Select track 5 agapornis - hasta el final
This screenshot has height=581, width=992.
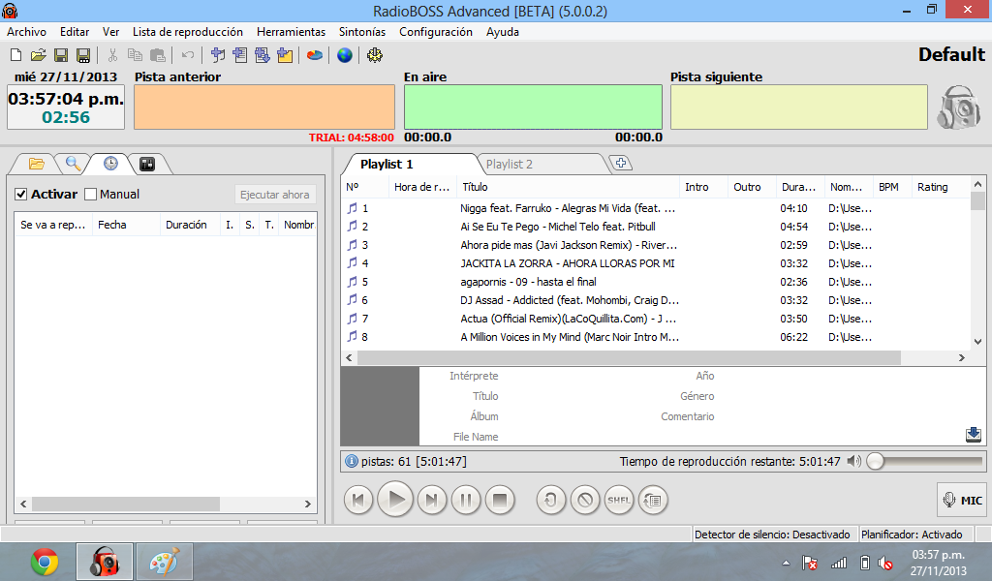[655, 282]
